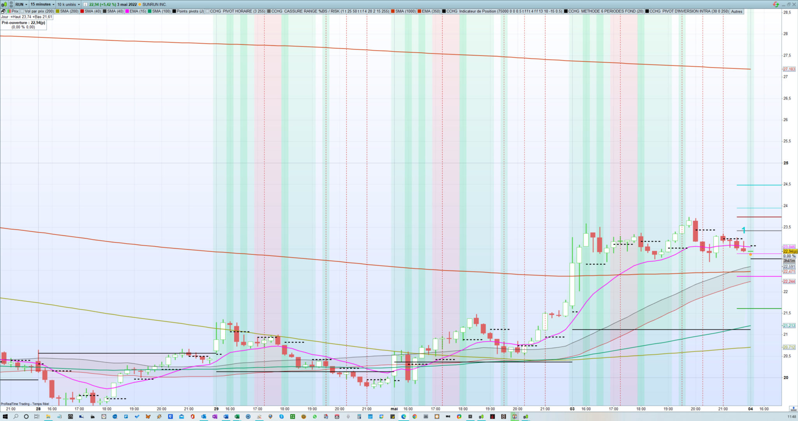Toggle CCHG PIVOT HORAIRE indicator checkbox

click(x=207, y=11)
